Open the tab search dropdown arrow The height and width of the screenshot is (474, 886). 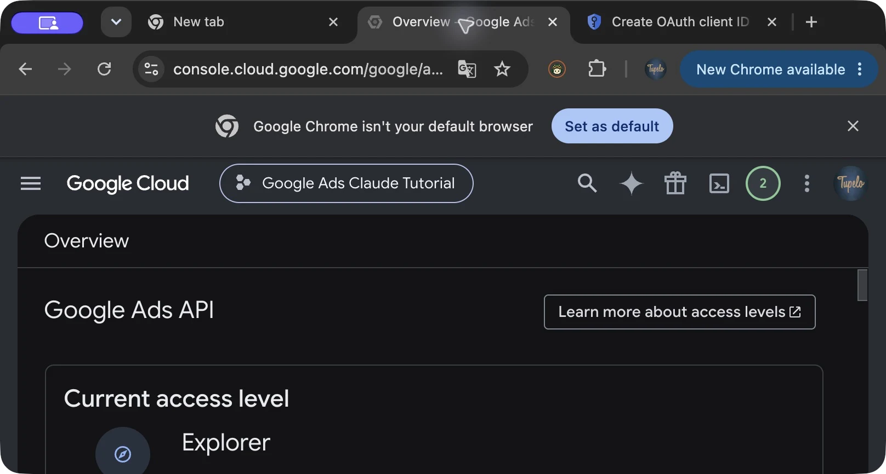pyautogui.click(x=116, y=22)
